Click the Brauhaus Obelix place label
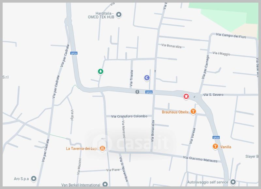This screenshot has width=261, height=189. pyautogui.click(x=175, y=112)
